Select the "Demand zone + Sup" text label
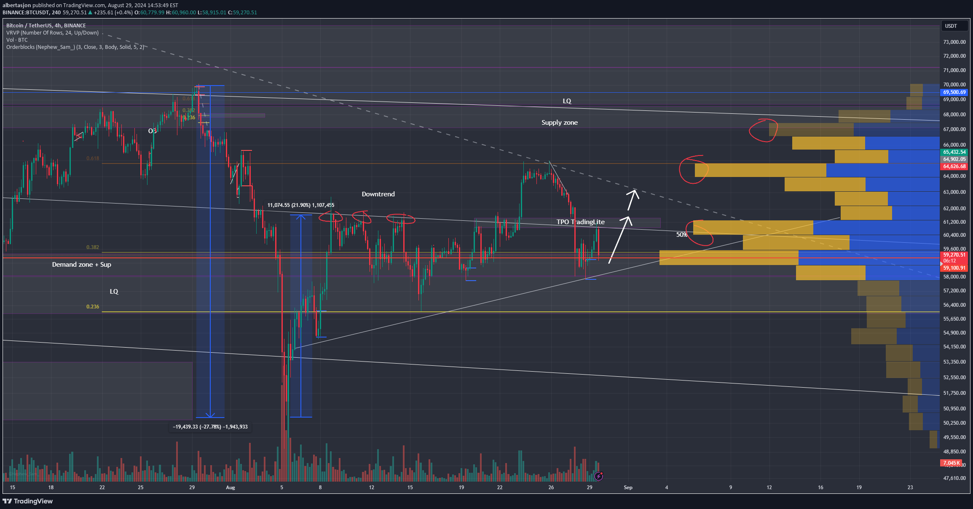The height and width of the screenshot is (509, 973). pos(82,265)
